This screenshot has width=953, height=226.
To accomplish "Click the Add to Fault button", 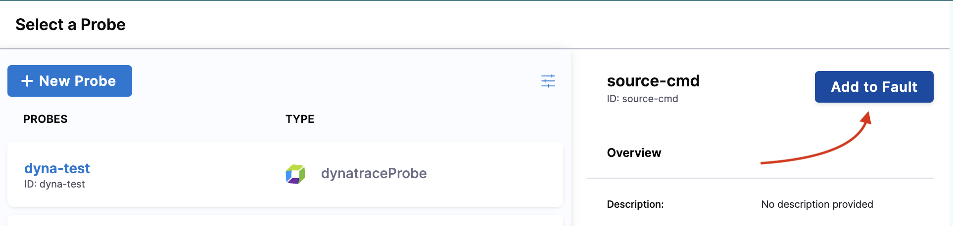I will [x=874, y=87].
